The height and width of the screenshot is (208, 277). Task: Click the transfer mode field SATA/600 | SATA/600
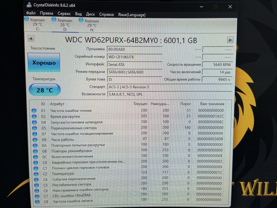[x=134, y=72]
